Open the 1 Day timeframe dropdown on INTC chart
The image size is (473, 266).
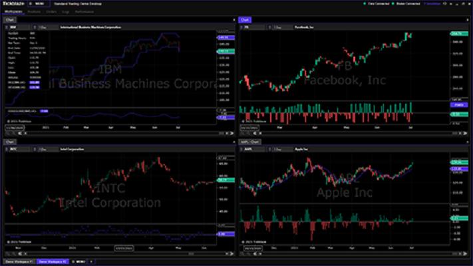tap(48, 149)
